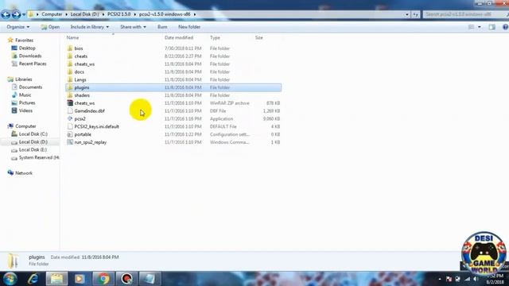This screenshot has width=509, height=286.
Task: Toggle the preview pane button
Action: coord(492,27)
